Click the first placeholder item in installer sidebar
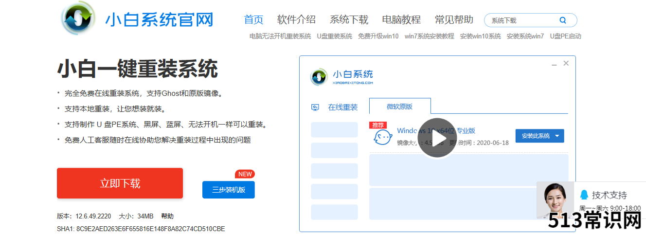Image resolution: width=646 pixels, height=235 pixels. [x=334, y=129]
